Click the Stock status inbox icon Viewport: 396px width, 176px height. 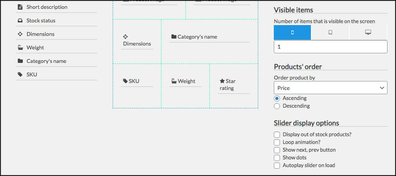[20, 20]
